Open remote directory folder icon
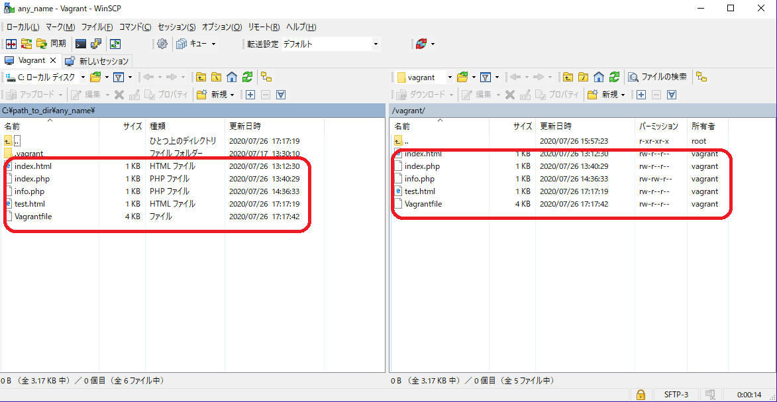Screen dimensions: 777x402 [x=462, y=77]
